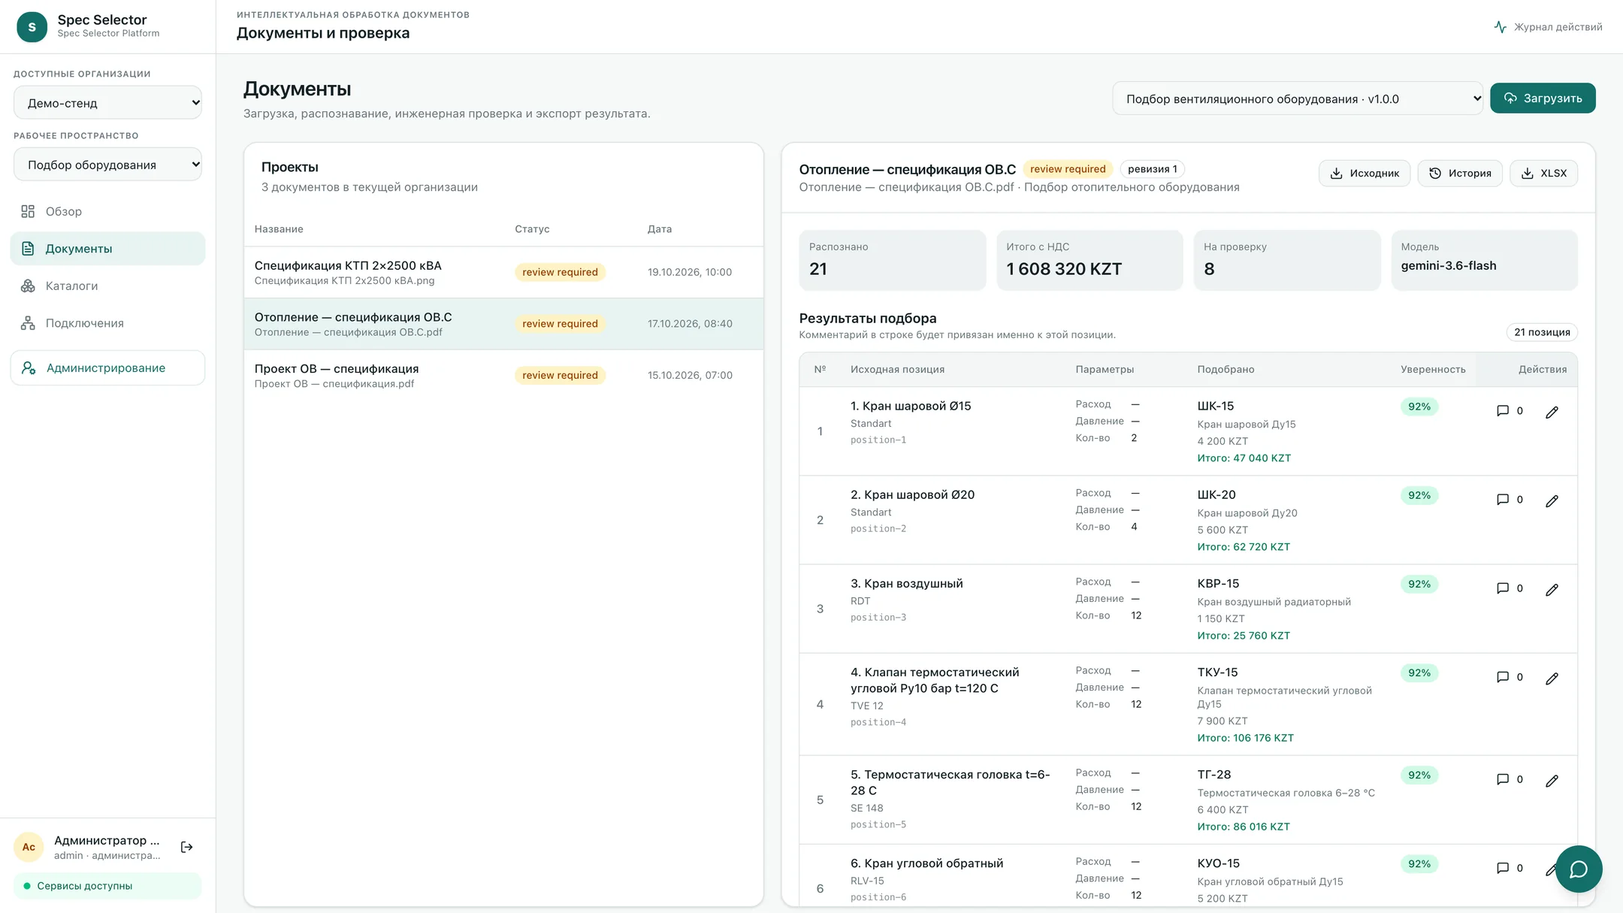Expand the Подбор оборудования workspace dropdown
Screen dimensions: 1623x913
pos(107,165)
